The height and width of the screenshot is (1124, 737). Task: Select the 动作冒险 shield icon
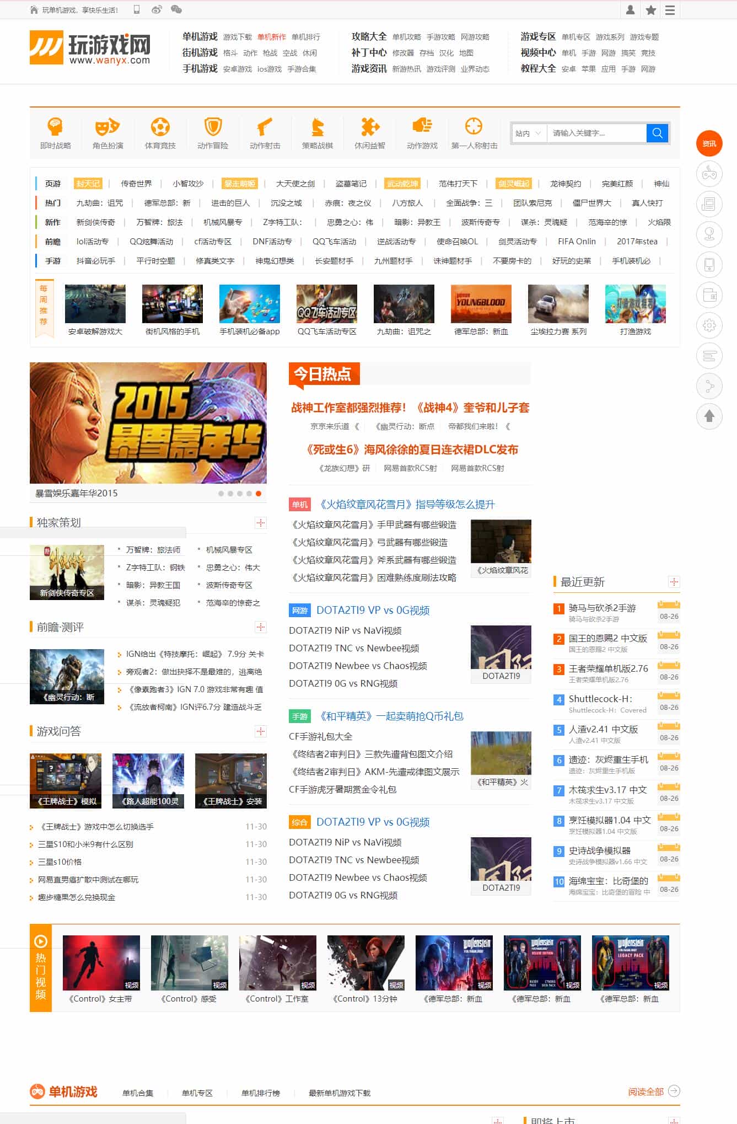pyautogui.click(x=213, y=127)
